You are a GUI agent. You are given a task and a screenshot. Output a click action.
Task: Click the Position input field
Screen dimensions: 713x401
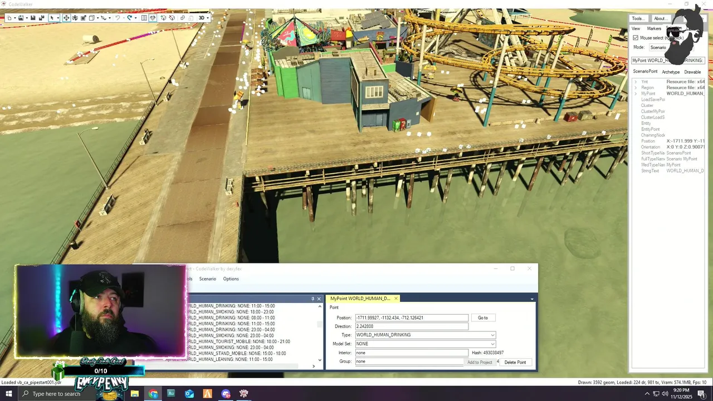[x=412, y=318]
